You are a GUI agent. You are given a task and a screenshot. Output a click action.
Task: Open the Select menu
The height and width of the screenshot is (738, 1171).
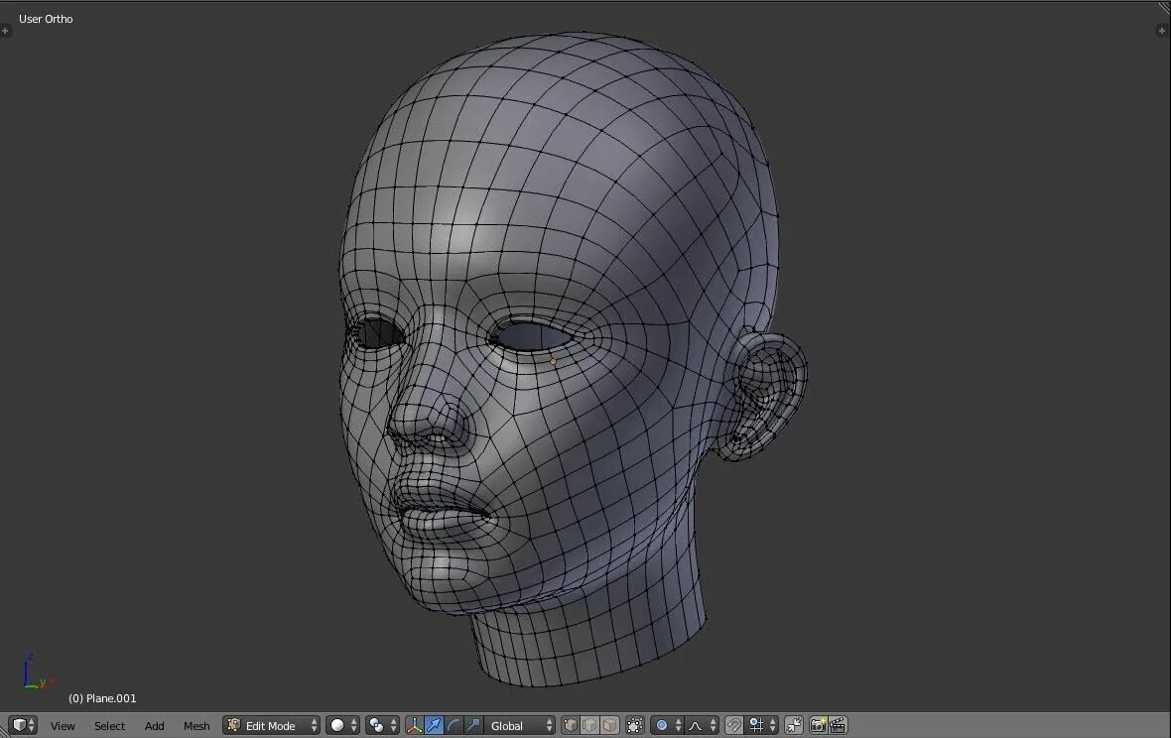tap(109, 725)
